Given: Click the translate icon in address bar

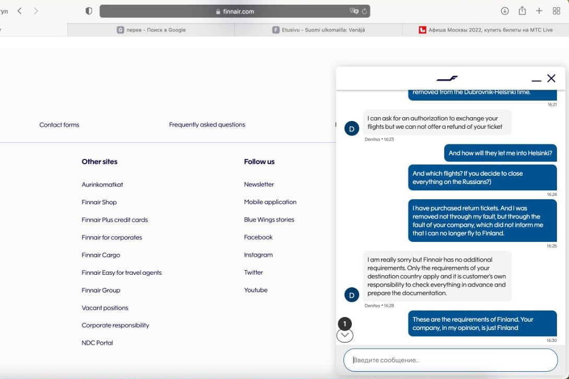Looking at the screenshot, I should click(354, 11).
